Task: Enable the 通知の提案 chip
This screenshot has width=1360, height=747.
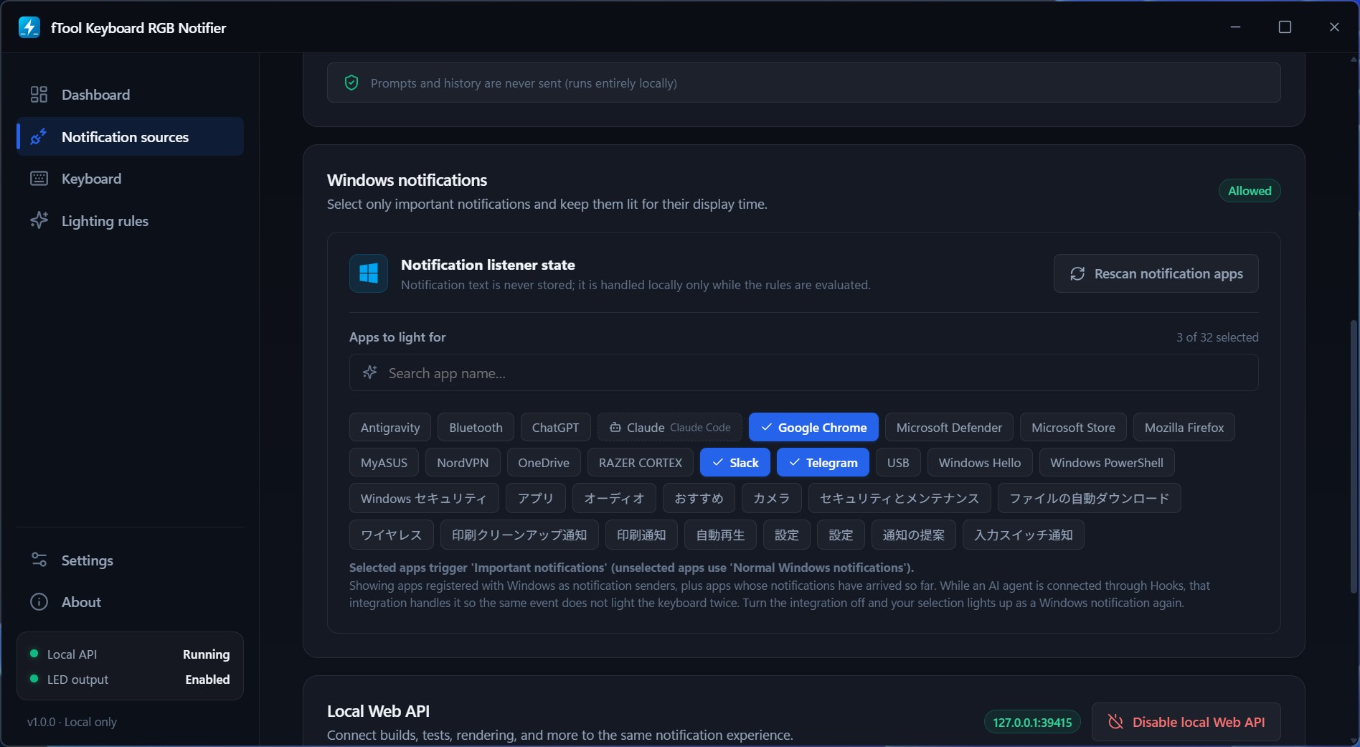Action: pyautogui.click(x=914, y=535)
